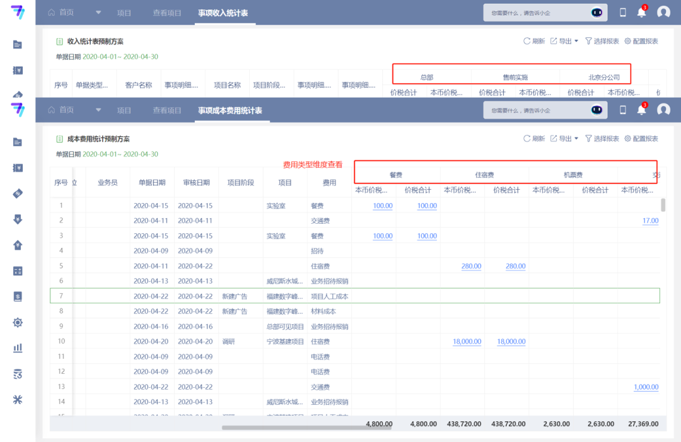
Task: Open the gear icon in the left sidebar
Action: click(x=18, y=322)
